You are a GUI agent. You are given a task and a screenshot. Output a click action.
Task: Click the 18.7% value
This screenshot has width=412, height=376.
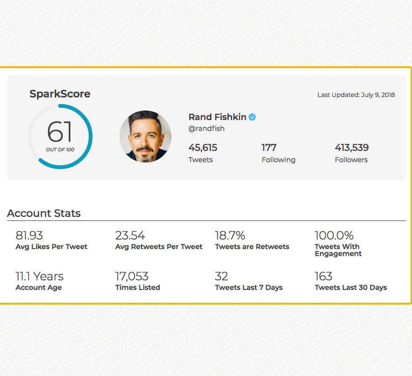[x=230, y=236]
